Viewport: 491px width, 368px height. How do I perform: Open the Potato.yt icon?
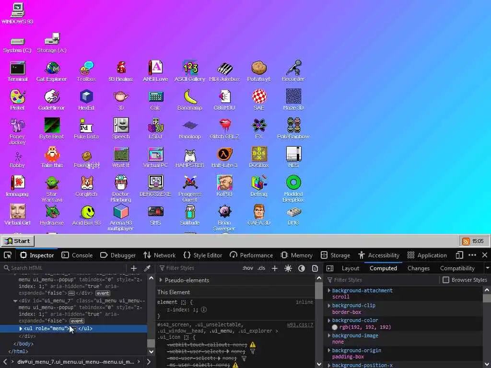point(258,71)
